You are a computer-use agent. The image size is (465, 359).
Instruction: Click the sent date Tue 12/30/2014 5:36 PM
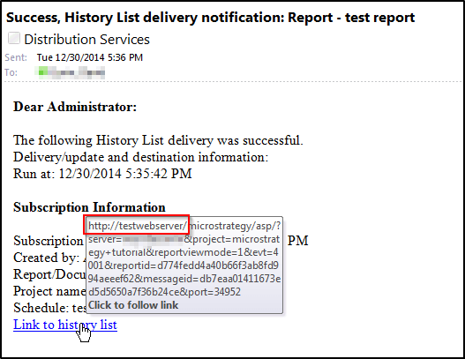(x=90, y=57)
